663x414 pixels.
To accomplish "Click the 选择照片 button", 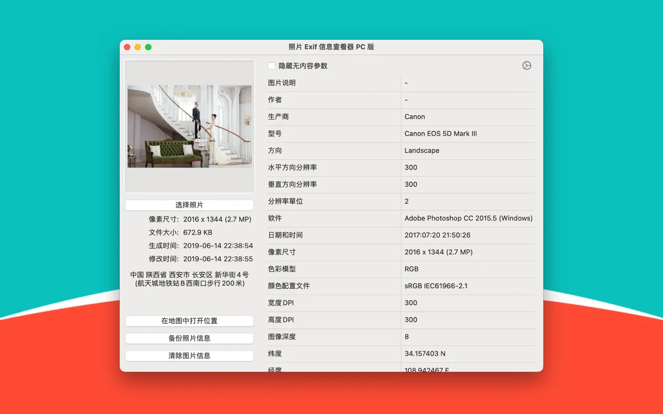I will [x=189, y=204].
